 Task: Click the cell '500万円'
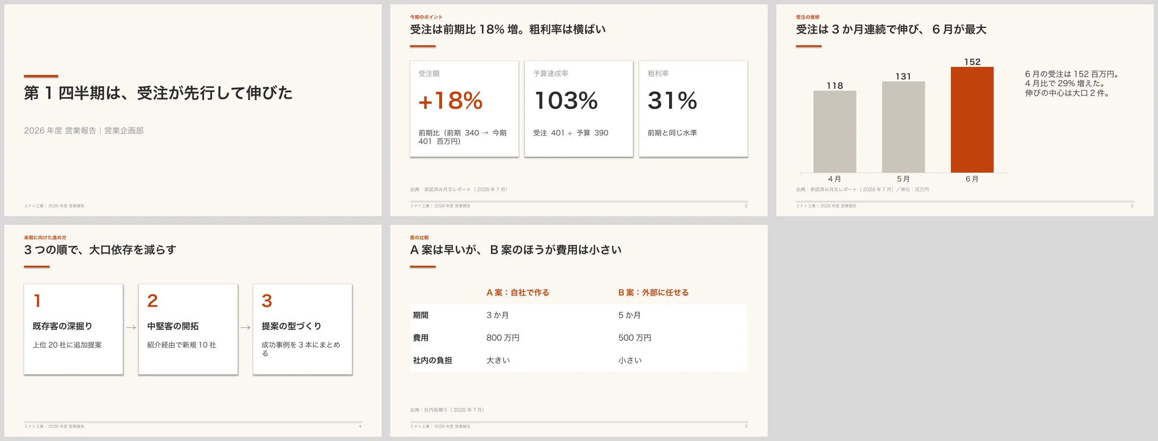point(635,338)
